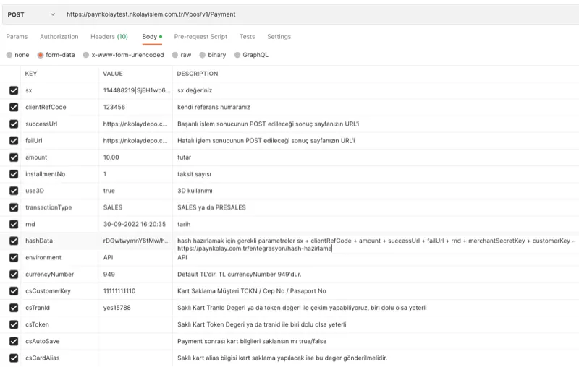Toggle the hashData row checkbox
This screenshot has width=579, height=367.
14,241
